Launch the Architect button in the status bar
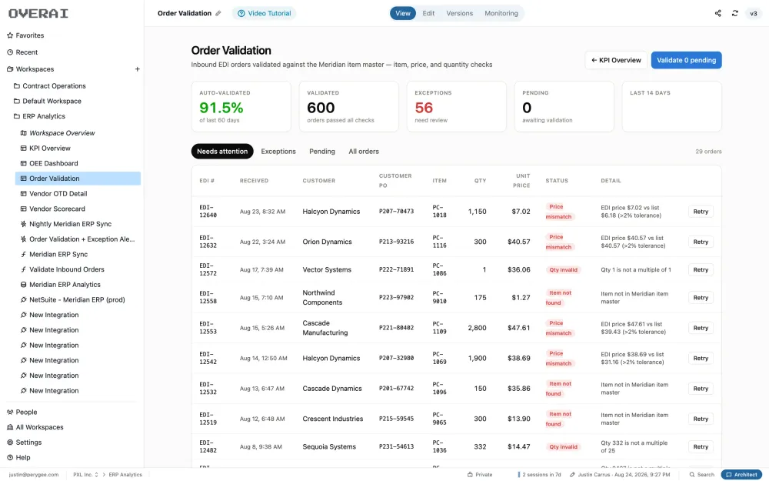The height and width of the screenshot is (481, 769). 741,475
